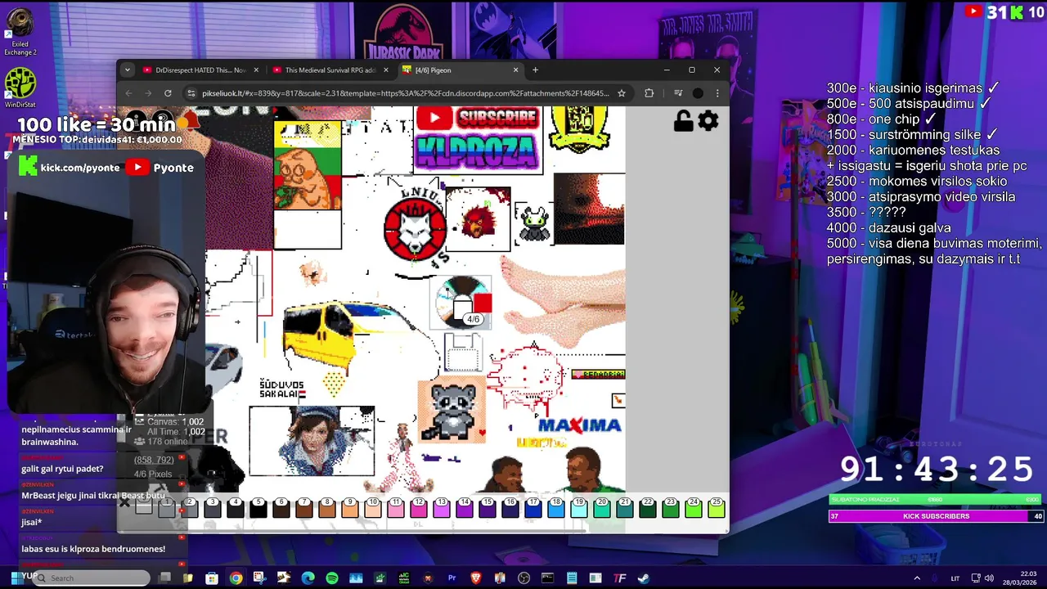Screen dimensions: 1047x589
Task: Go back in Chrome
Action: pos(128,93)
